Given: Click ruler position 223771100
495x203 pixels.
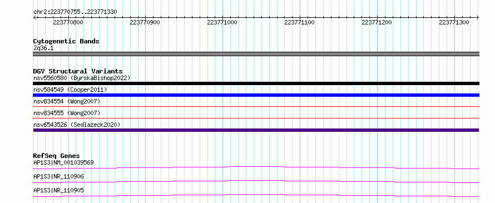Looking at the screenshot, I should click(299, 22).
